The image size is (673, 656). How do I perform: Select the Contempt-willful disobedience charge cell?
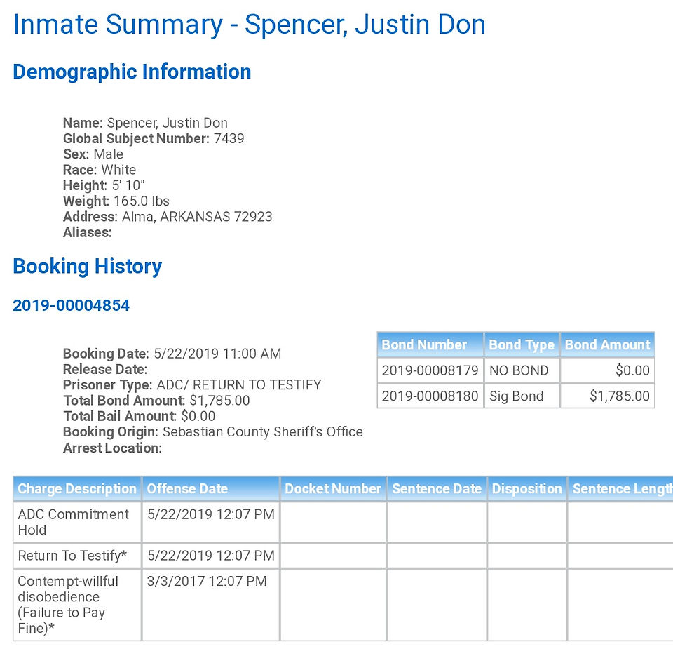click(x=77, y=605)
